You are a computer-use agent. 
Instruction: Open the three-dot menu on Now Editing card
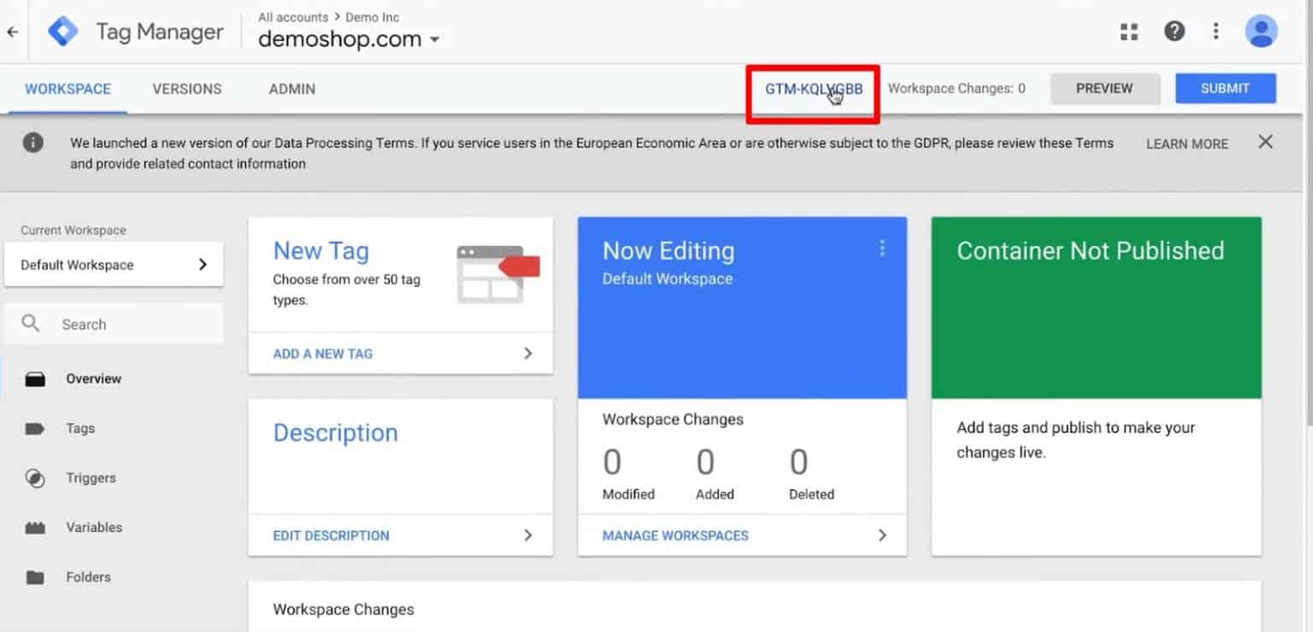tap(882, 249)
